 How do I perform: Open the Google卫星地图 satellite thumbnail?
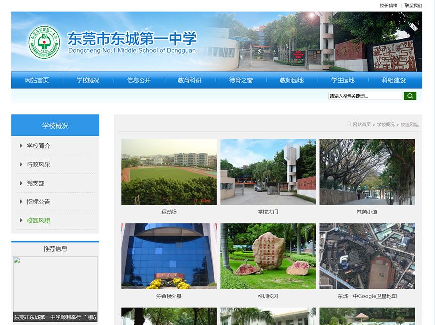(367, 256)
